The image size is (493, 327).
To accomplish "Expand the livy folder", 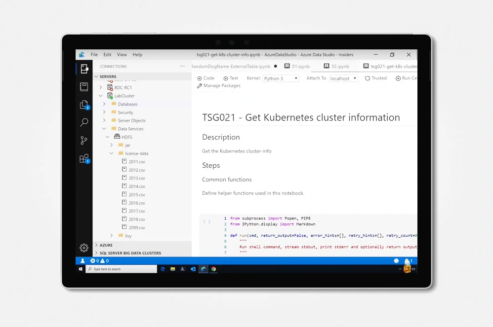I will (x=111, y=235).
